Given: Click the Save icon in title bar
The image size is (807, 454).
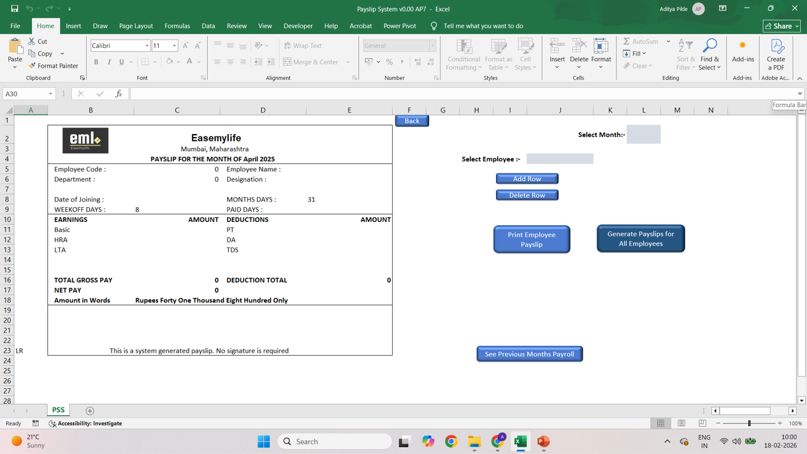Looking at the screenshot, I should [14, 9].
